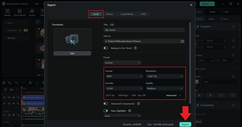Open Audio library in Filmora toolbar
This screenshot has width=242, height=127.
tap(32, 13)
